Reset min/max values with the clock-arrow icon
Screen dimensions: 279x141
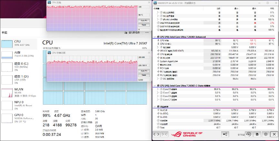tap(249, 134)
